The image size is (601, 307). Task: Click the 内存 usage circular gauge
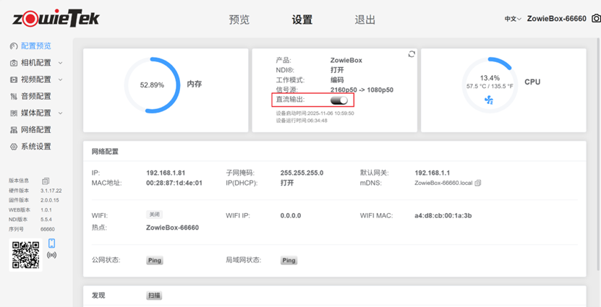click(x=152, y=85)
